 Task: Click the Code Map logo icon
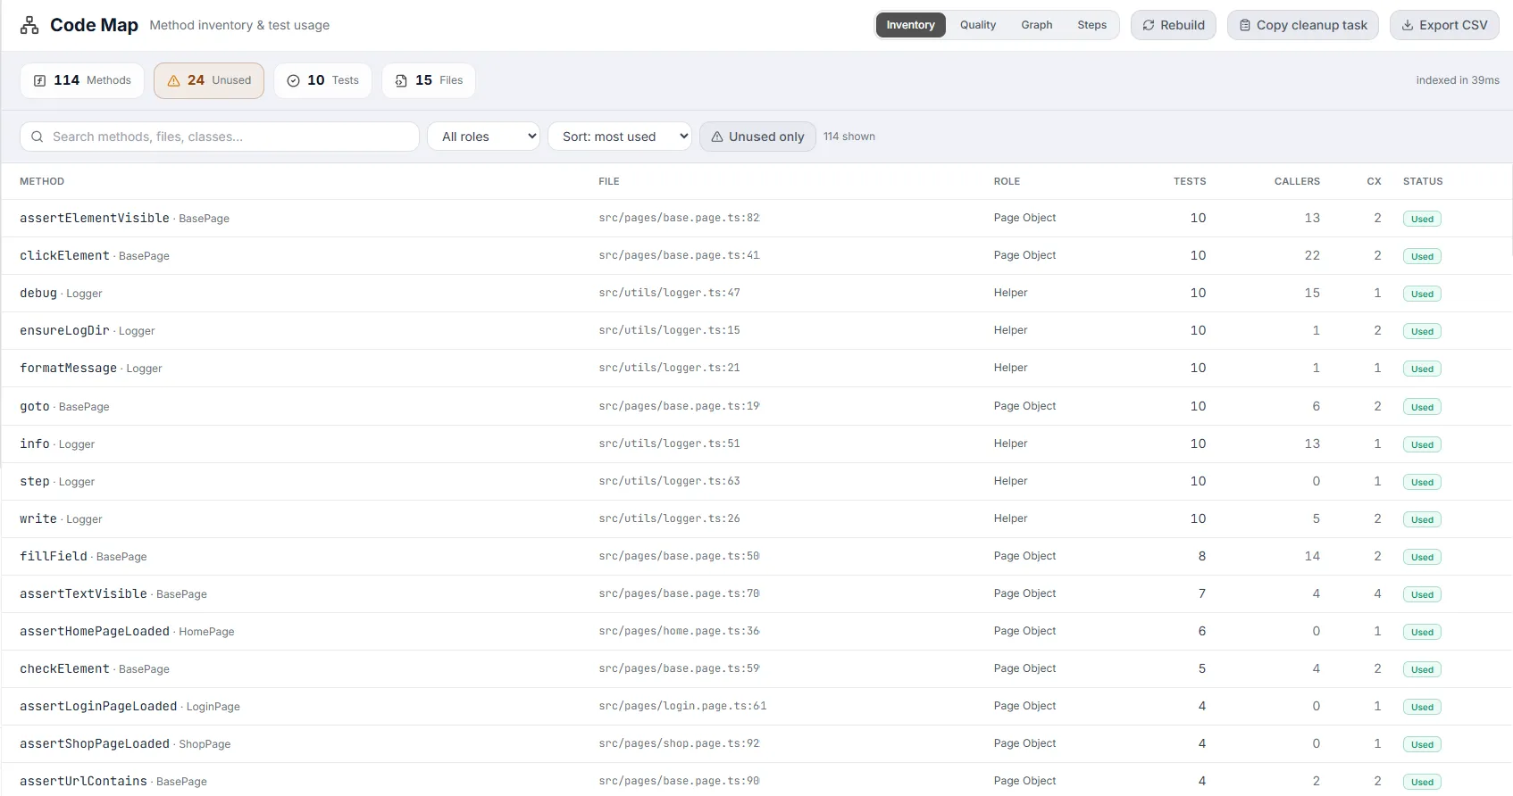click(x=29, y=25)
